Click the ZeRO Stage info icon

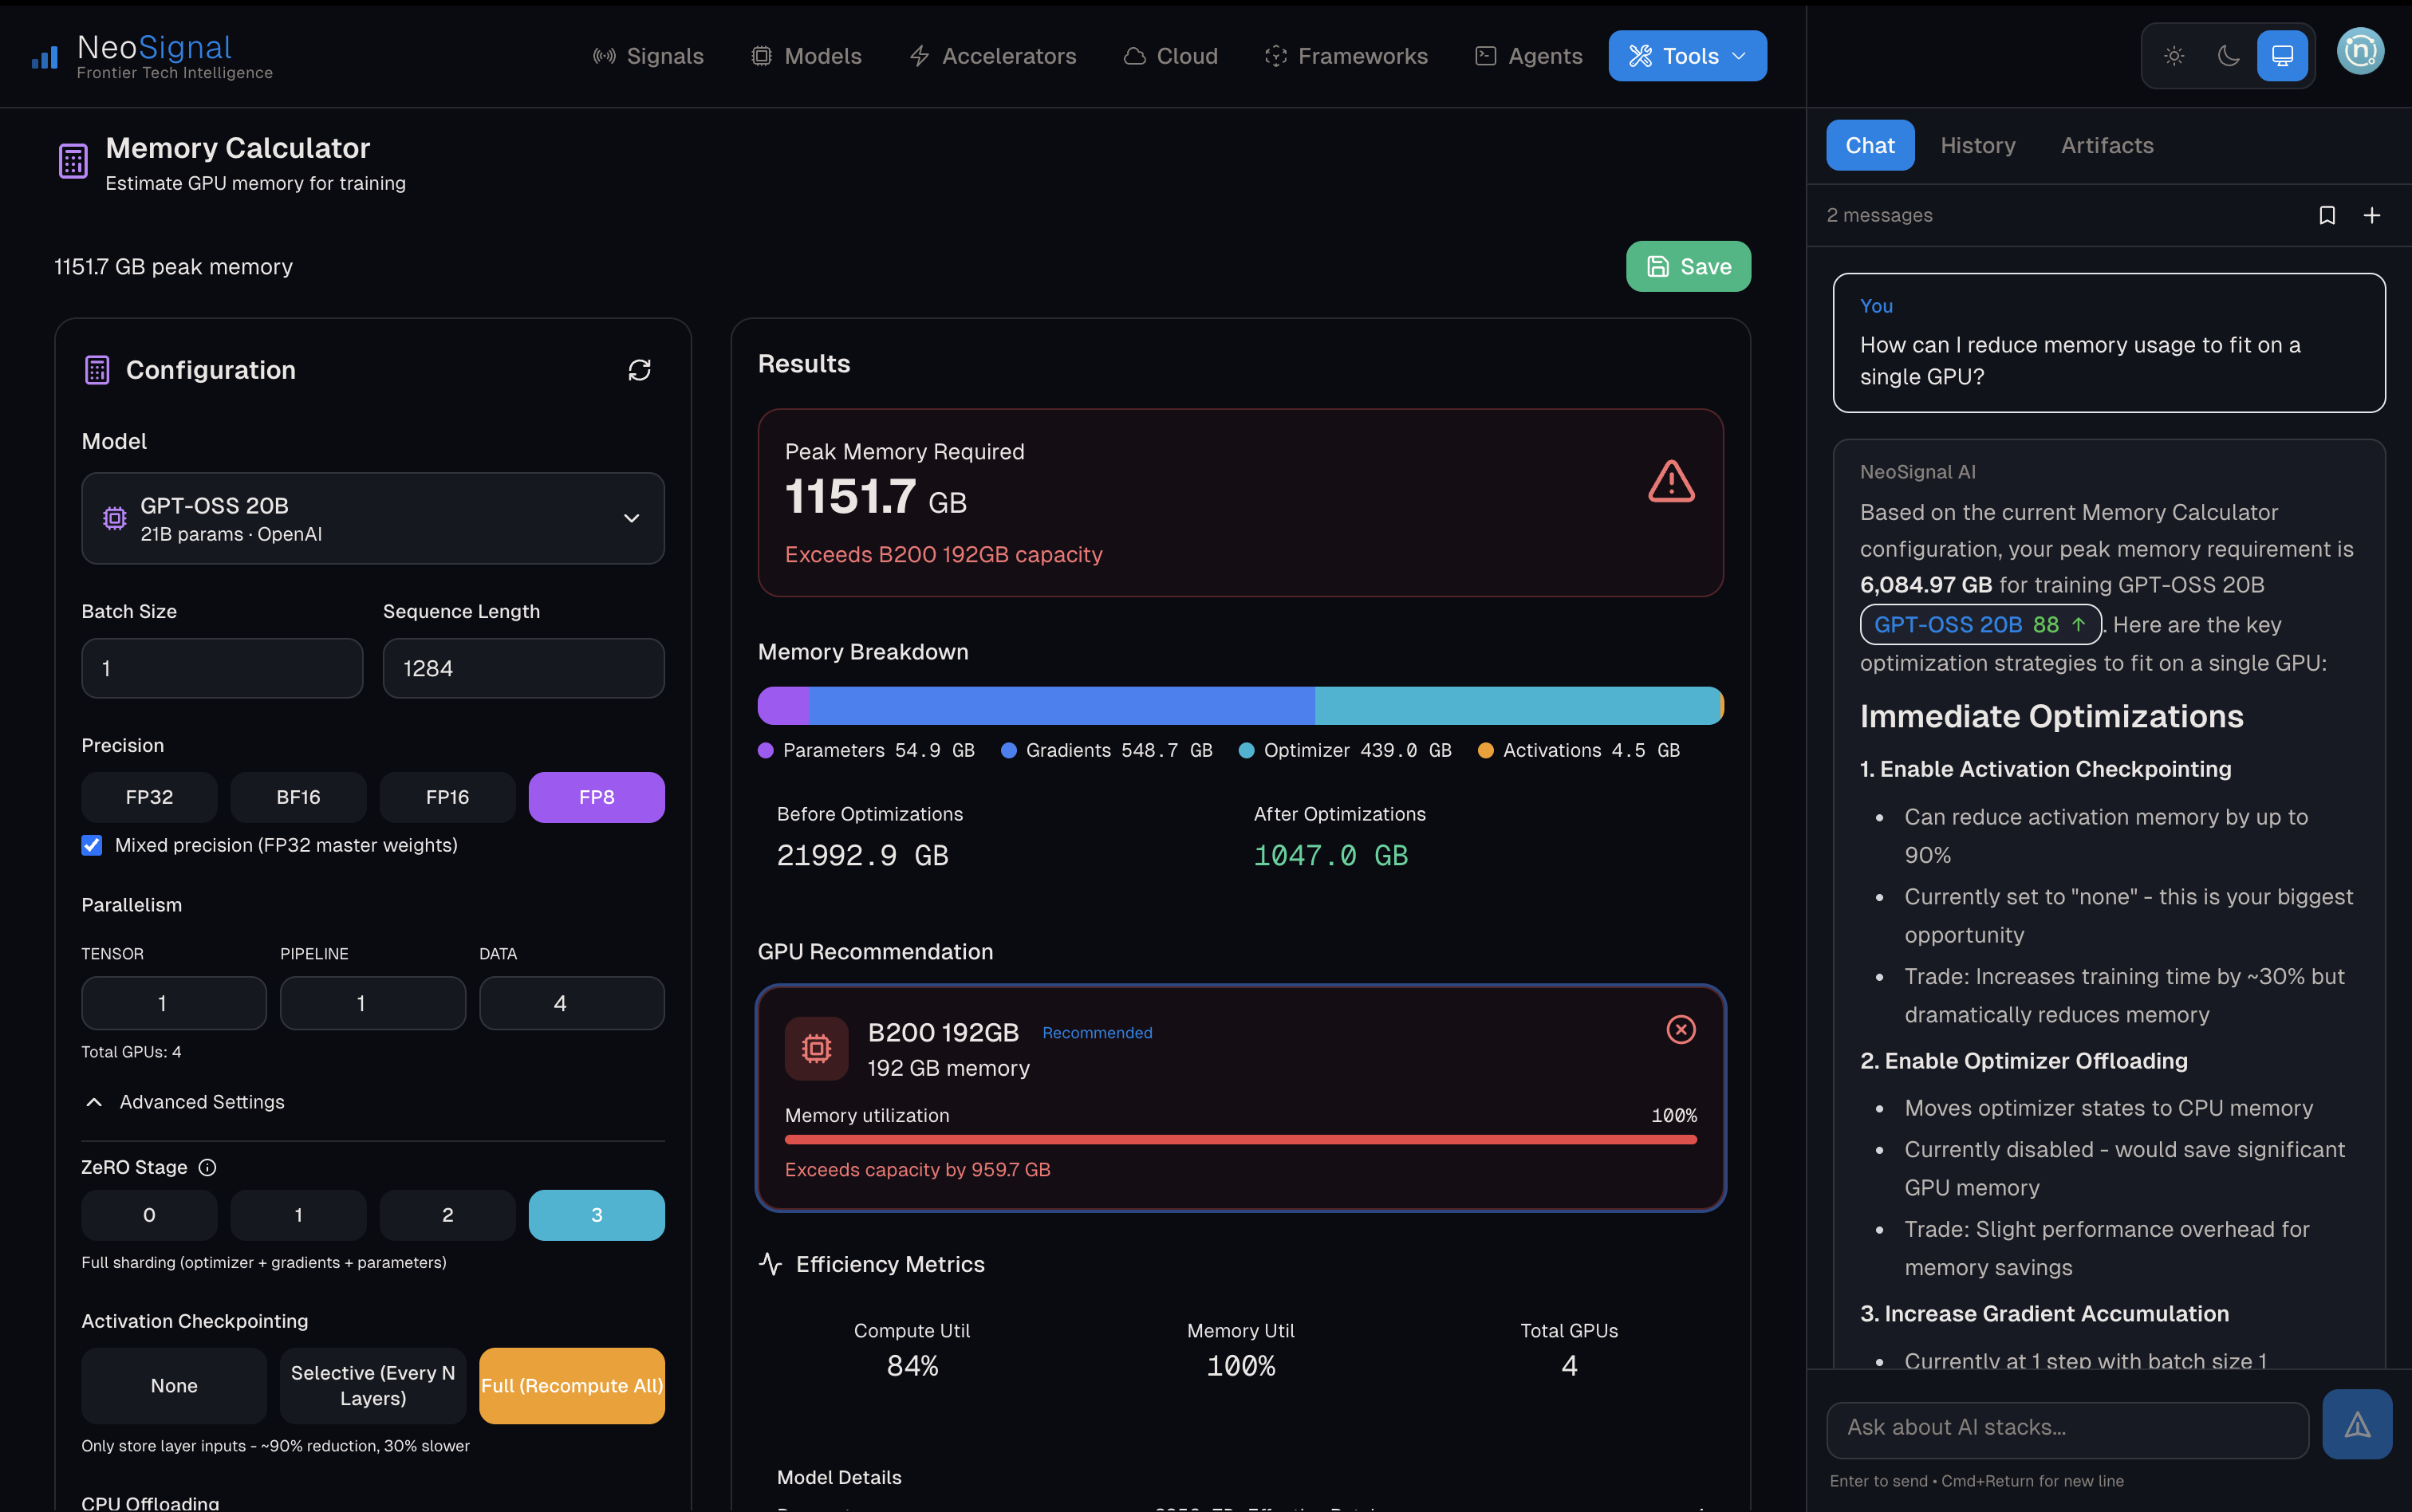pos(207,1167)
